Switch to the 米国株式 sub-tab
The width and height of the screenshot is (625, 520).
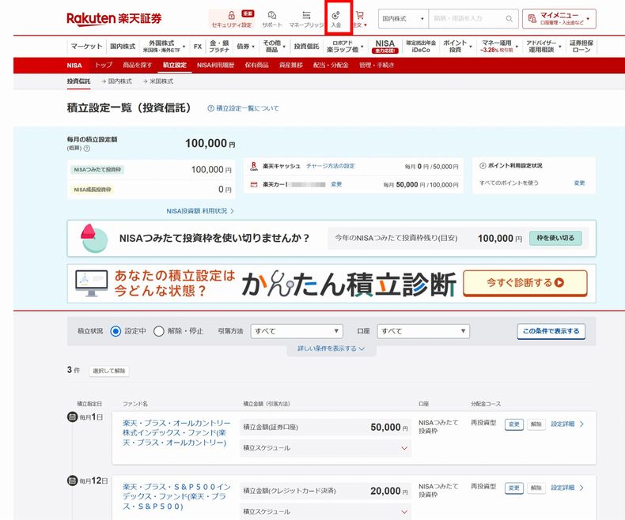click(x=158, y=81)
